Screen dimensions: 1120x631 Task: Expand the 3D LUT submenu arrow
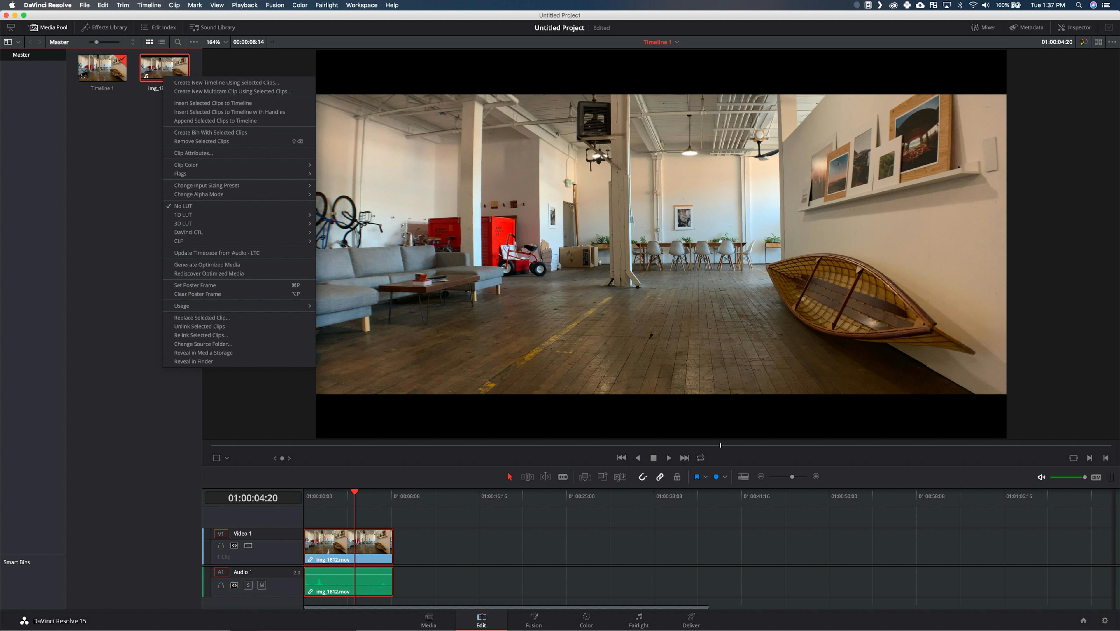tap(310, 223)
